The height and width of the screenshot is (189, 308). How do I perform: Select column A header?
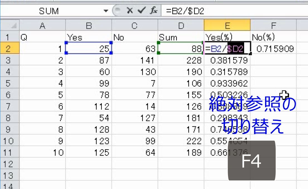click(x=42, y=25)
